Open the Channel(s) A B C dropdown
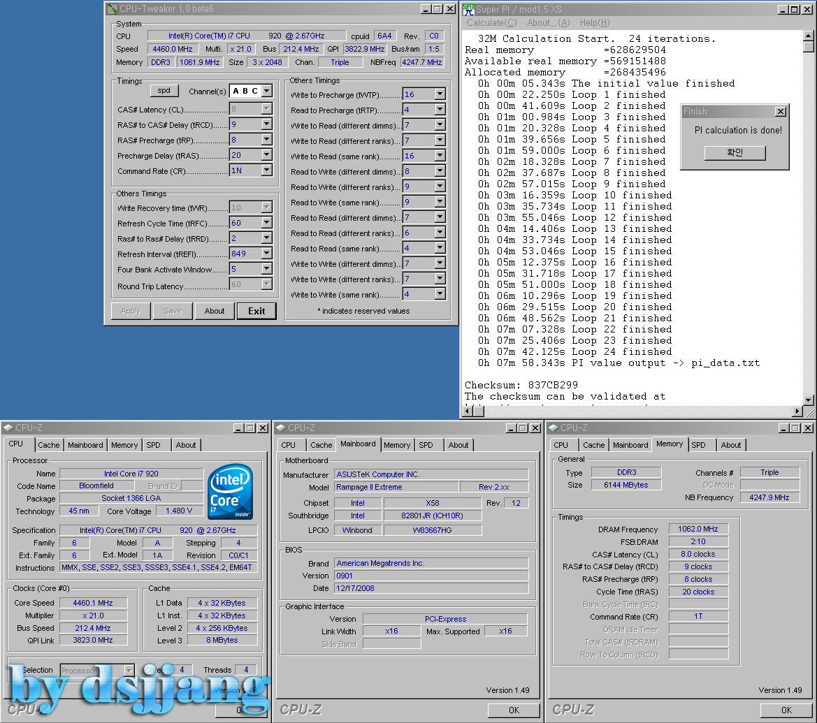Image resolution: width=817 pixels, height=723 pixels. click(267, 91)
